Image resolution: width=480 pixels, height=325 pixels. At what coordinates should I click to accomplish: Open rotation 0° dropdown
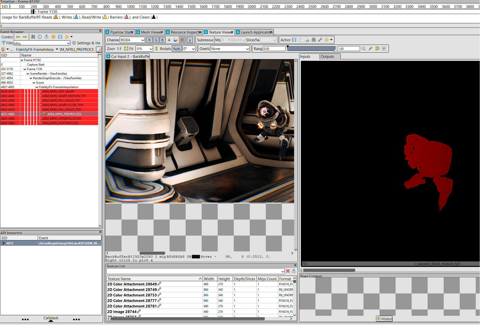coord(189,49)
